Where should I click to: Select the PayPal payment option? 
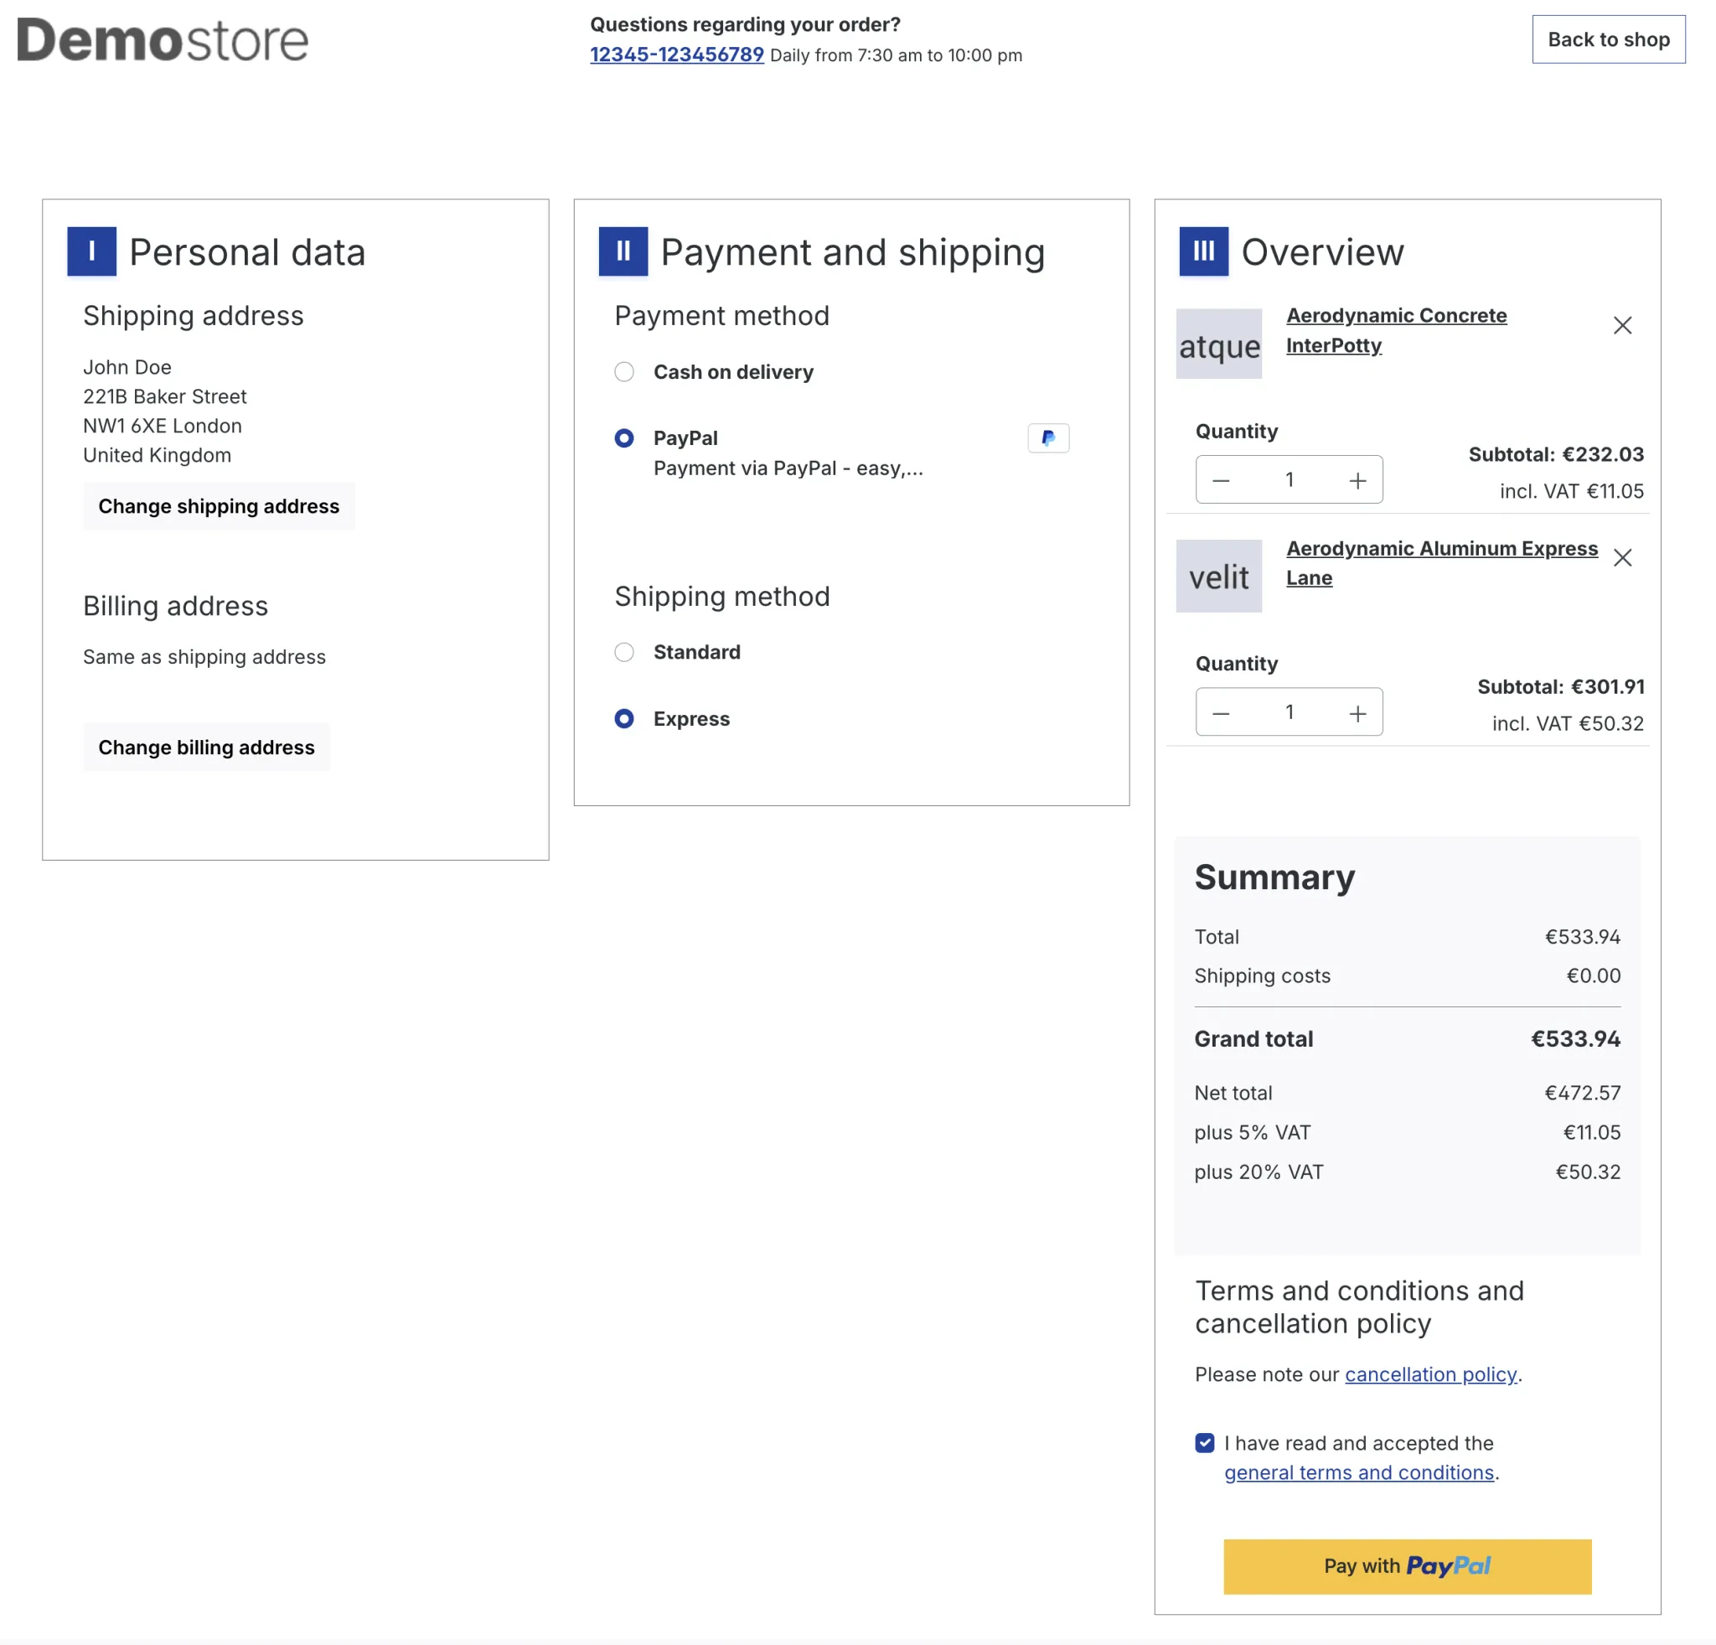click(624, 437)
